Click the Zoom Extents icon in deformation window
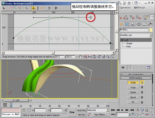 85,57
